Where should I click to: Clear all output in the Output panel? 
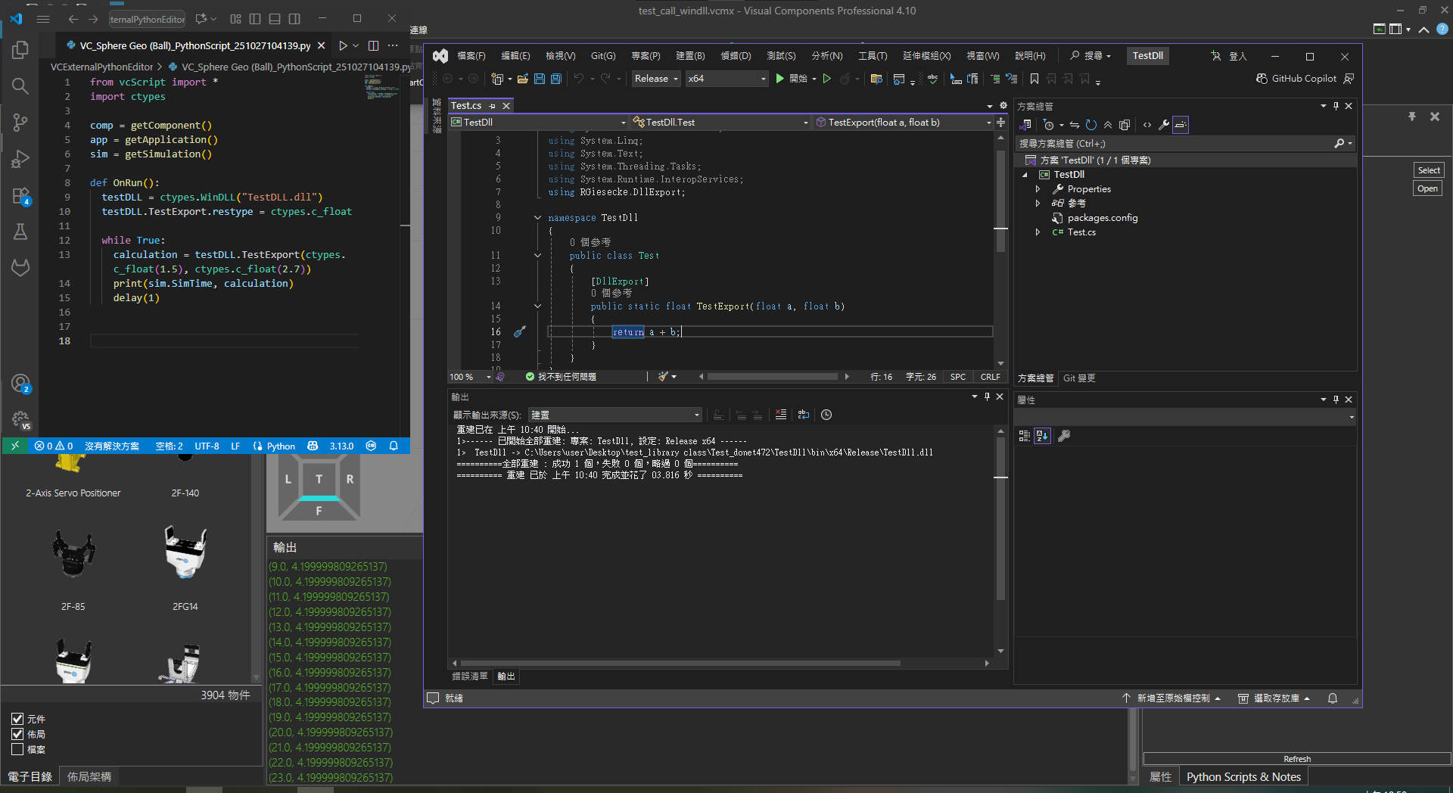[781, 415]
